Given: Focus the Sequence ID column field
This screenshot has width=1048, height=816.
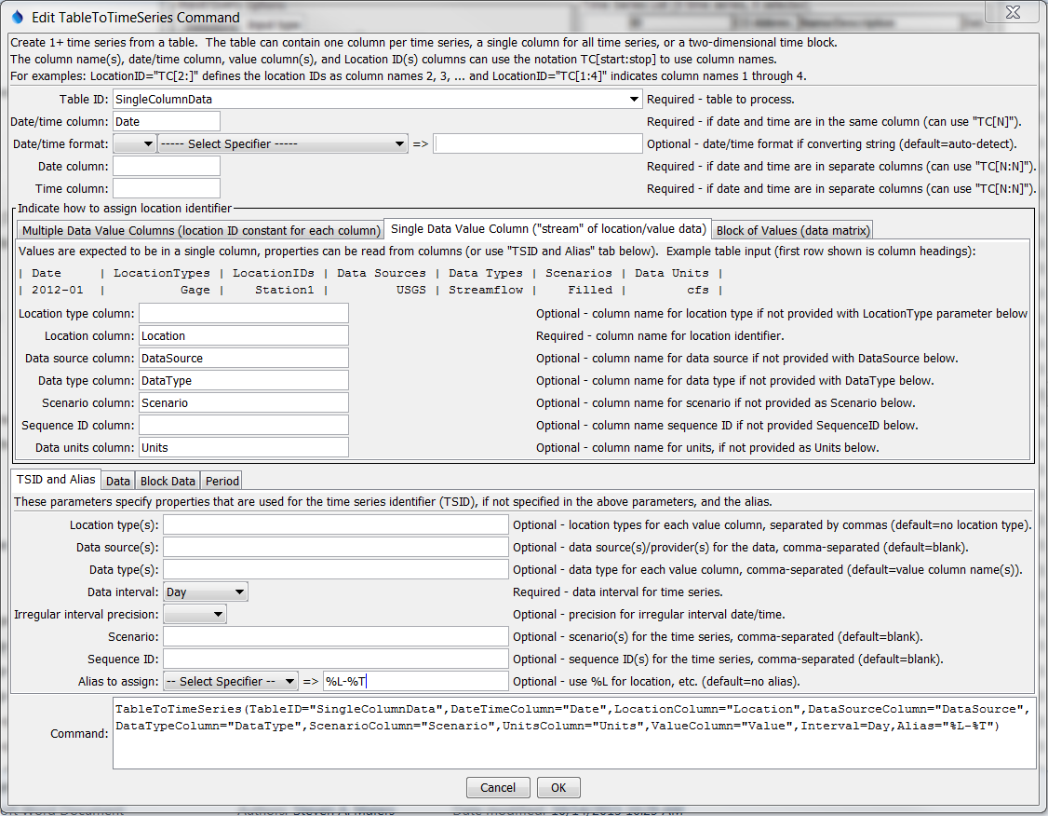Looking at the screenshot, I should (x=243, y=426).
